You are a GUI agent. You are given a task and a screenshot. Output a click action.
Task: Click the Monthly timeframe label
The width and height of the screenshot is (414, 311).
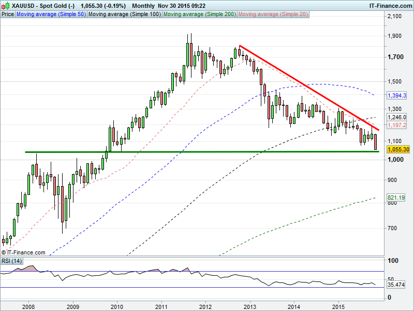(143, 5)
